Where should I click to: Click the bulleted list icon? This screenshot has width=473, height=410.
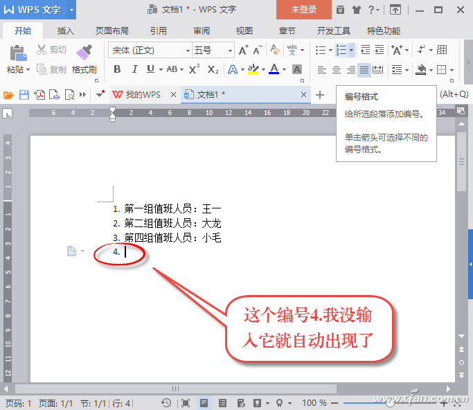(321, 50)
